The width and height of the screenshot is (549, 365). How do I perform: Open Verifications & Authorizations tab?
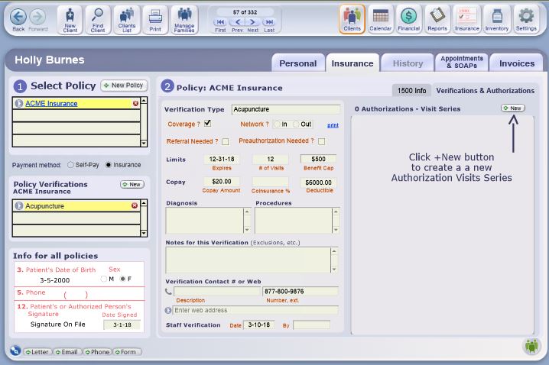[x=485, y=91]
